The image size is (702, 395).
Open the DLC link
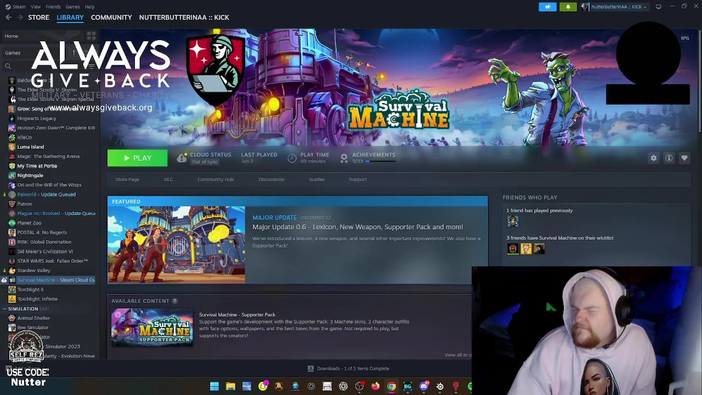(x=168, y=179)
